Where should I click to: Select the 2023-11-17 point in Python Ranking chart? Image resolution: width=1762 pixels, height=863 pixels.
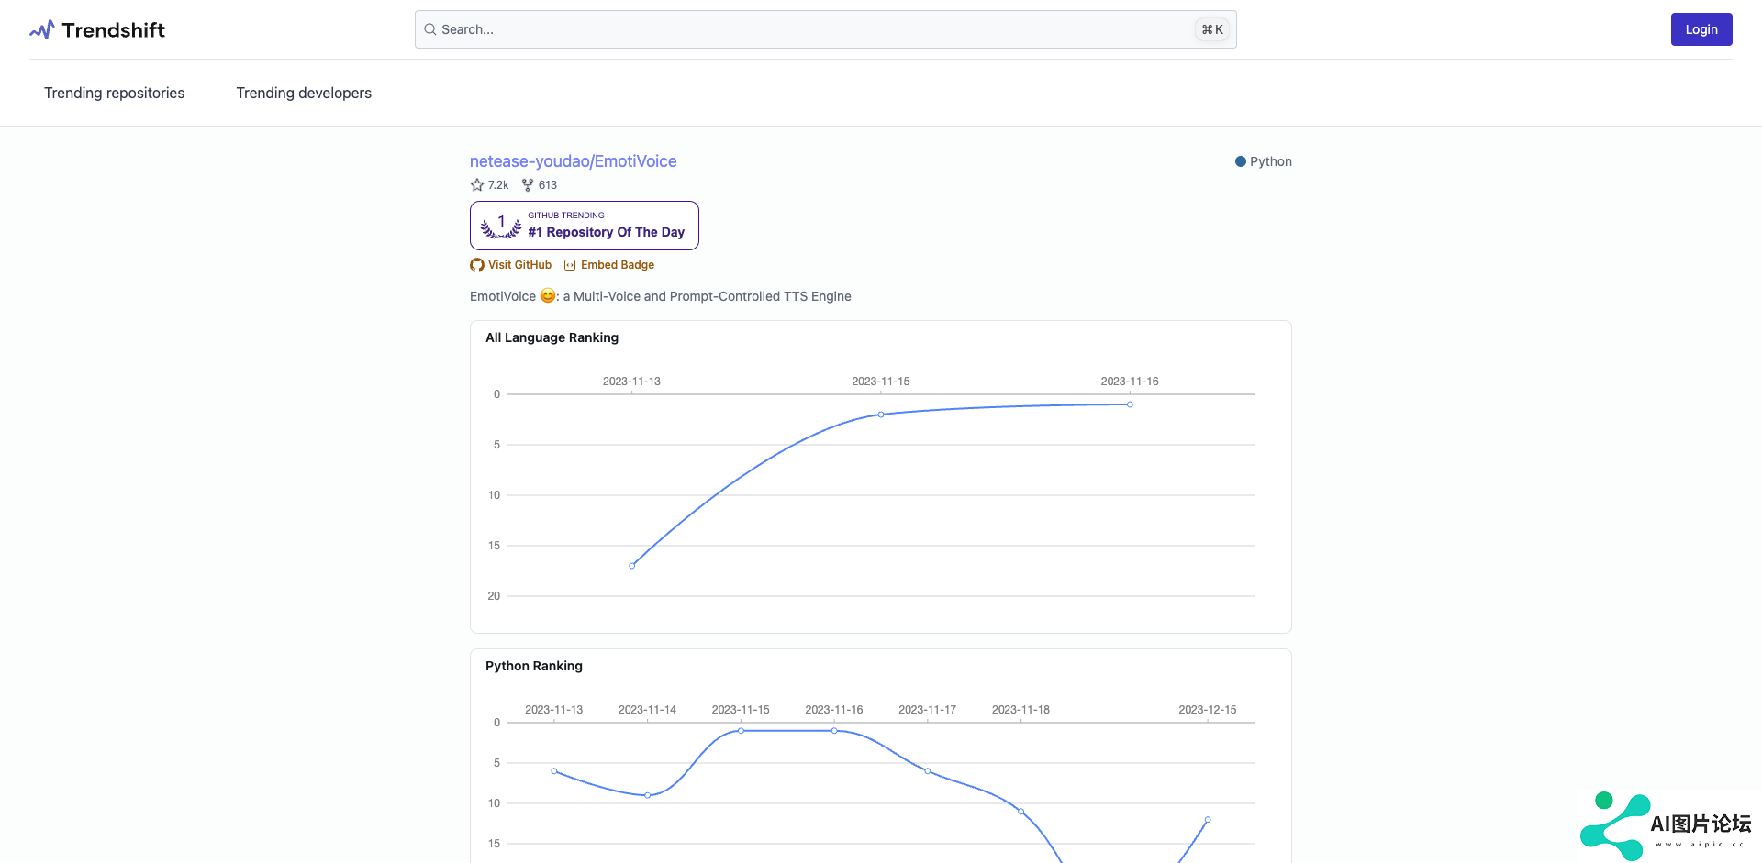[x=928, y=771]
